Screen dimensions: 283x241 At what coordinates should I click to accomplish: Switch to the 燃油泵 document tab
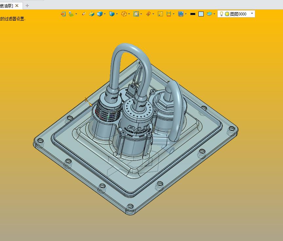pos(7,6)
